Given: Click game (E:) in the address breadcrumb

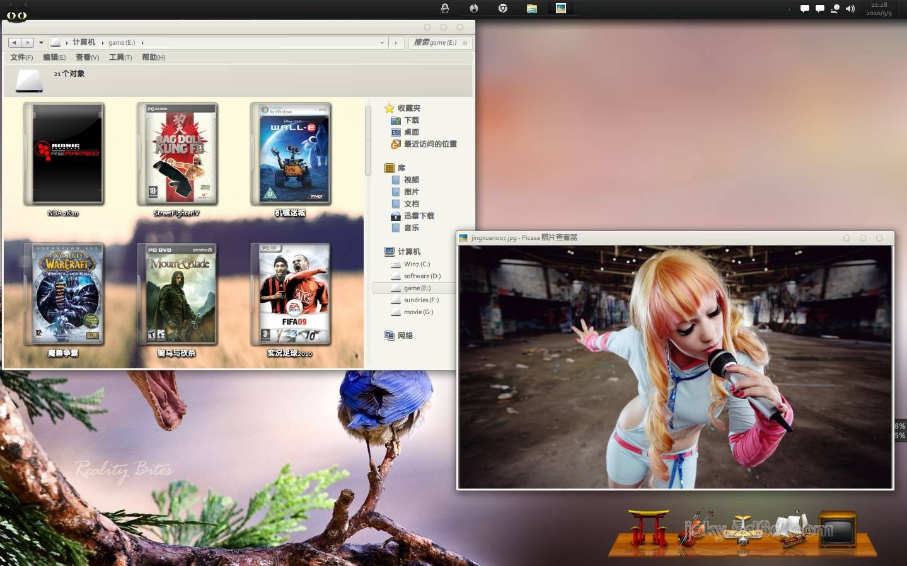Looking at the screenshot, I should 122,43.
